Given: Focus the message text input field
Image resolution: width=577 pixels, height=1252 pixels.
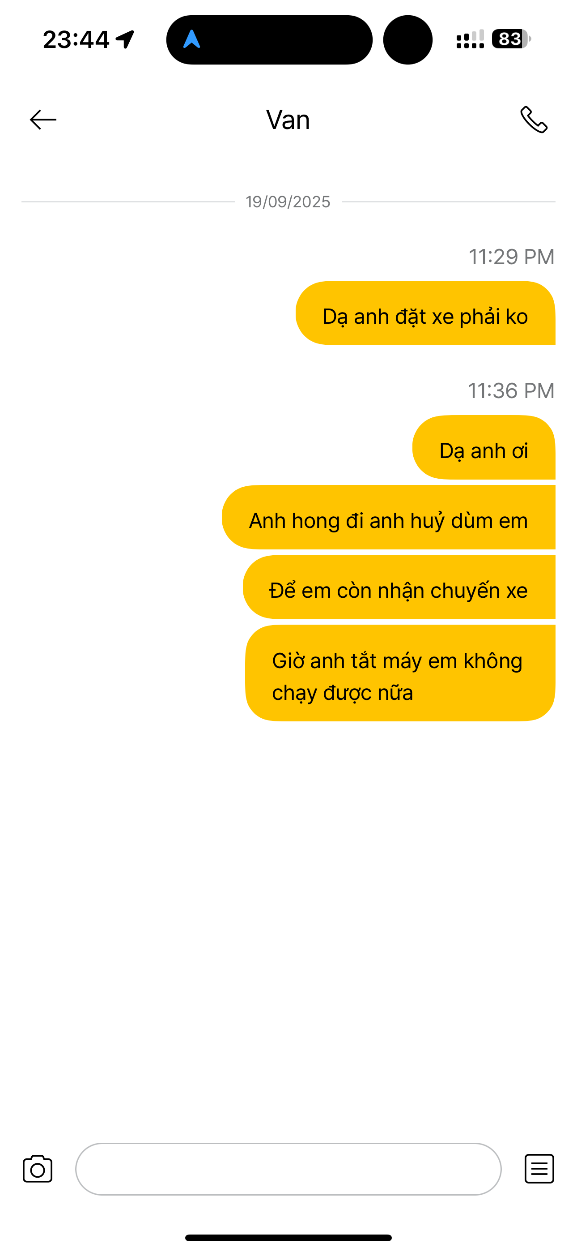Looking at the screenshot, I should [x=288, y=1168].
